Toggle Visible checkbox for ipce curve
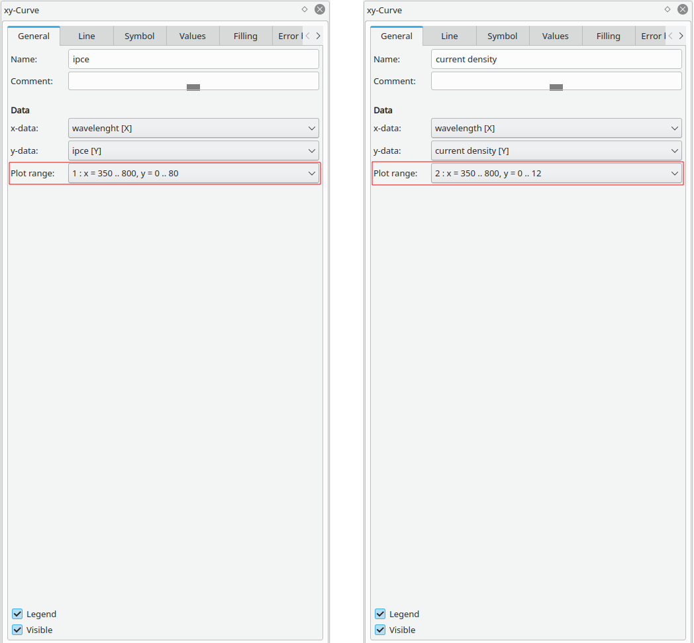The height and width of the screenshot is (643, 694). point(17,630)
